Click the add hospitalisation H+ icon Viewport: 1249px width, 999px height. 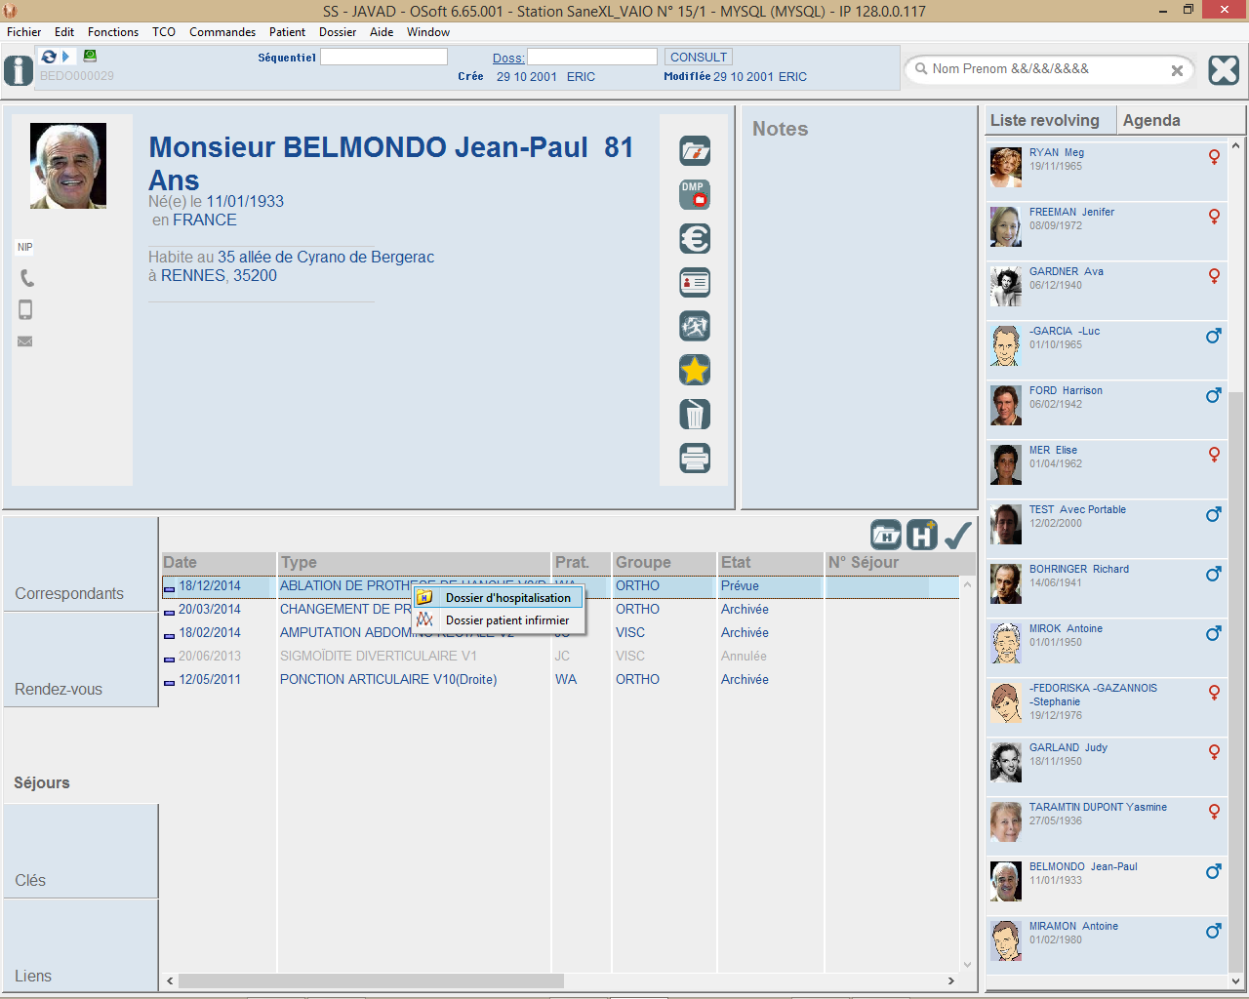click(x=922, y=535)
